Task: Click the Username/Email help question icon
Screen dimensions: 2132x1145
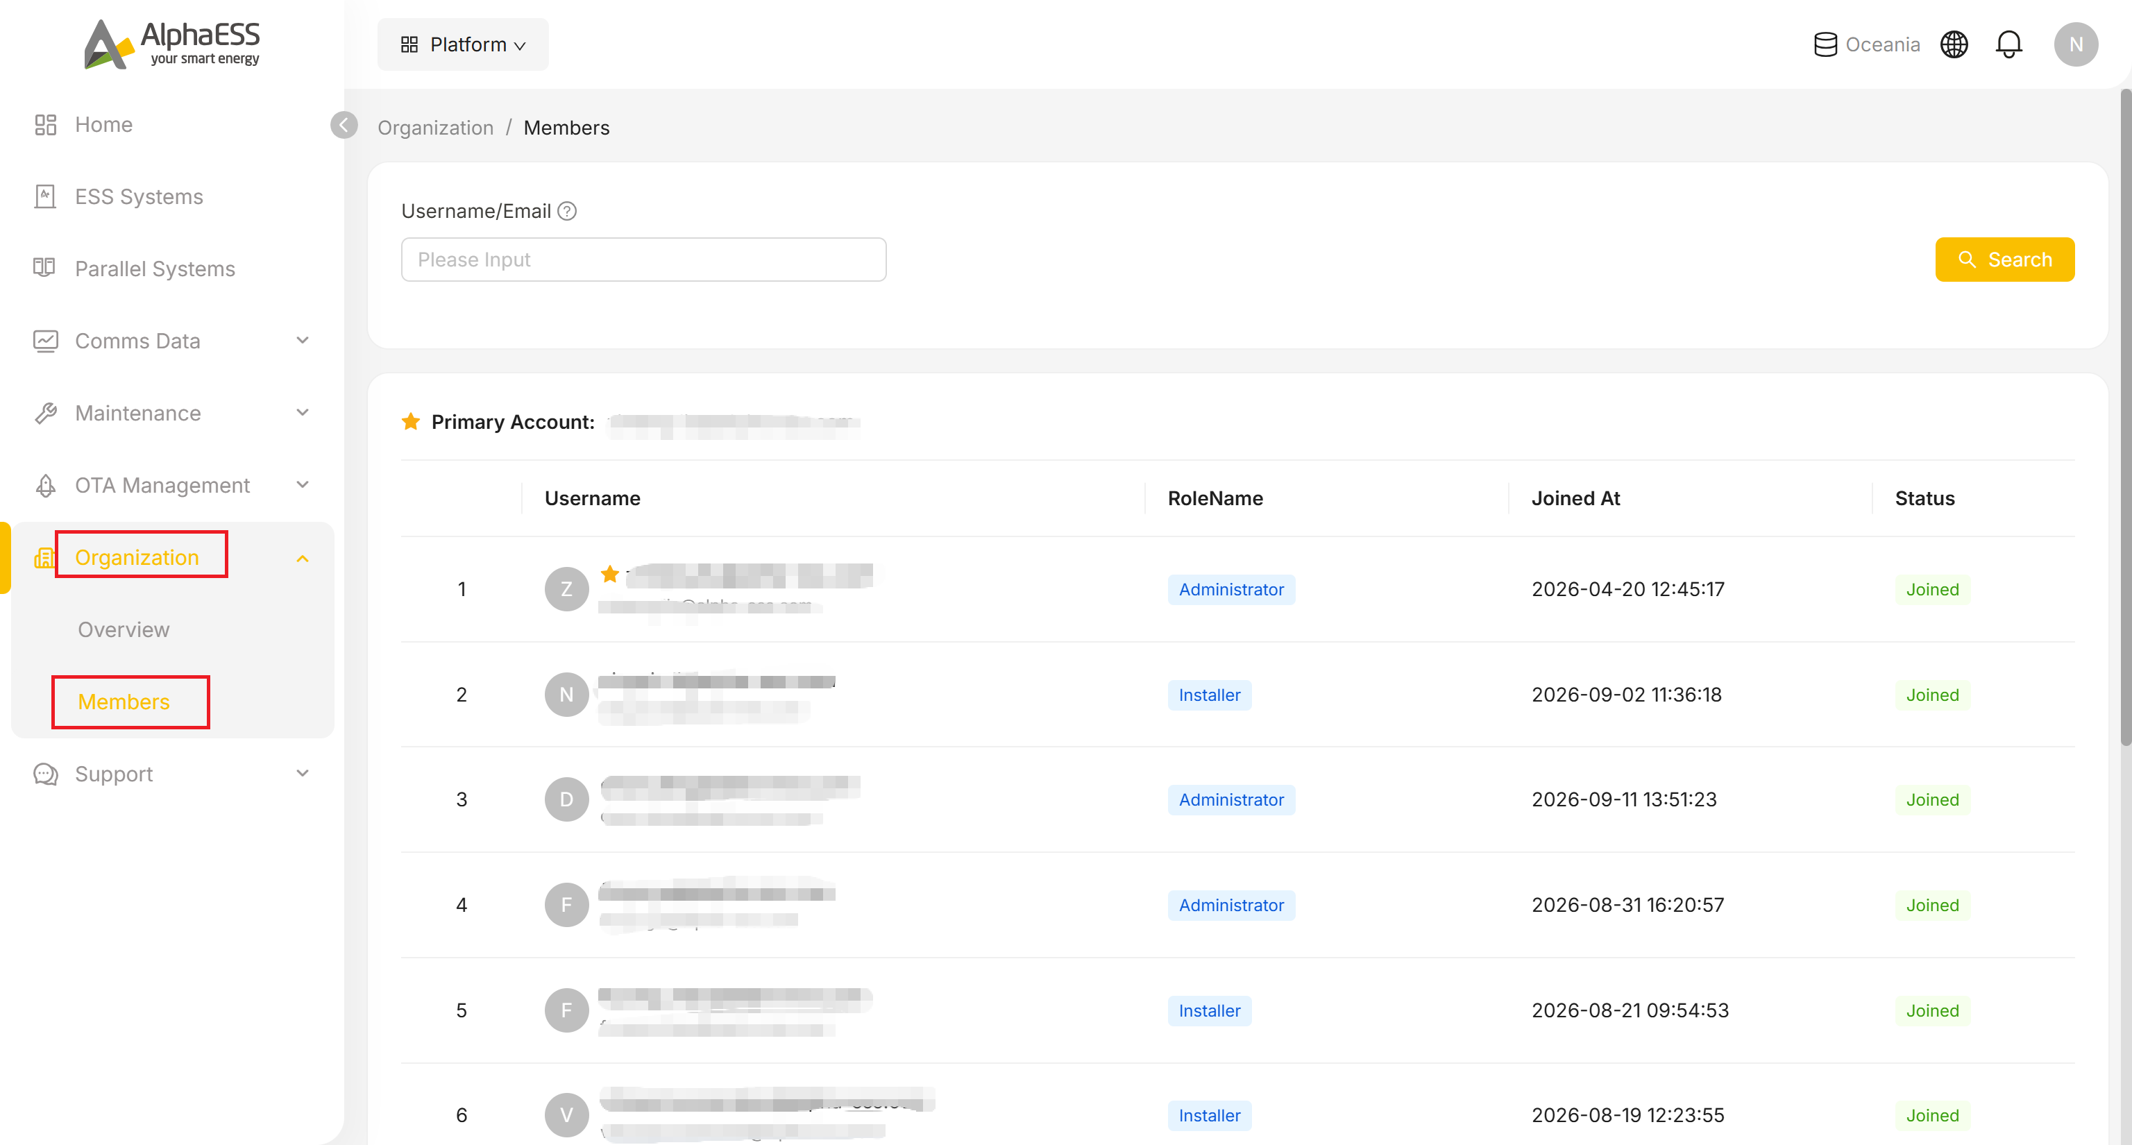Action: point(567,212)
